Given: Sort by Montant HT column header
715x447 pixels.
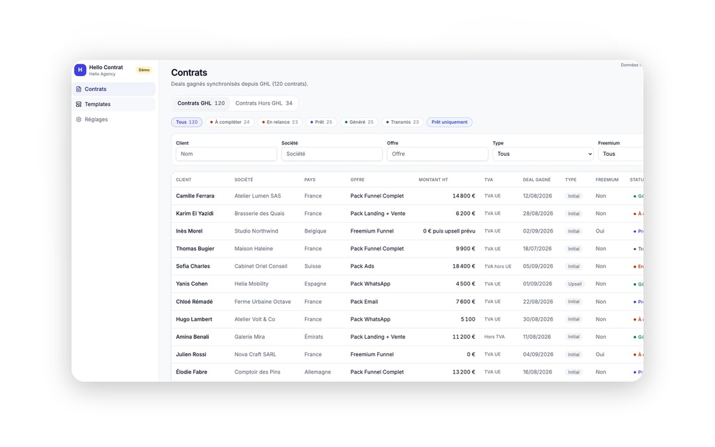Looking at the screenshot, I should click(433, 179).
